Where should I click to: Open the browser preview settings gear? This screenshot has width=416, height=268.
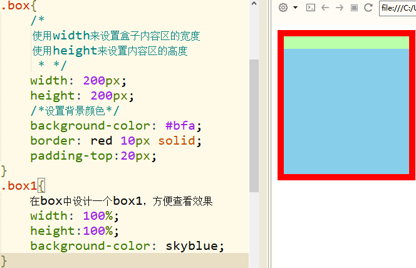coord(283,8)
